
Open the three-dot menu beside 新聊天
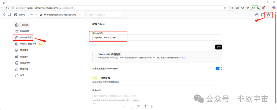32,15
